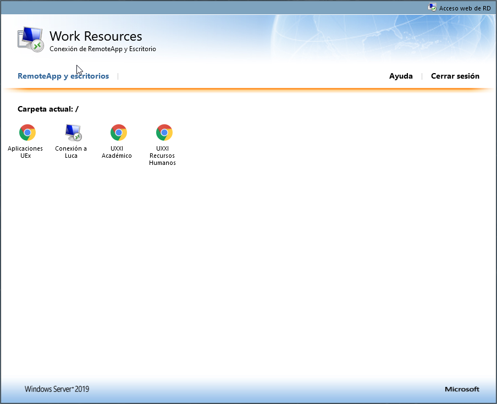Open the UXXI Académico Chrome icon
Image resolution: width=497 pixels, height=404 pixels.
(x=119, y=132)
